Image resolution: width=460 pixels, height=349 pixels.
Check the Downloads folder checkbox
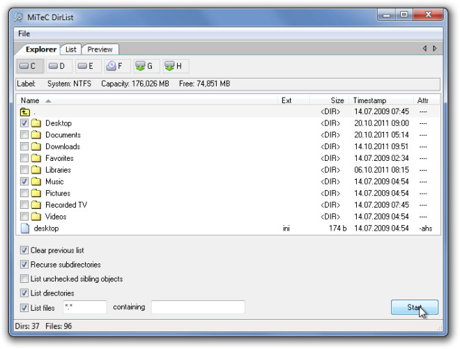[x=24, y=146]
